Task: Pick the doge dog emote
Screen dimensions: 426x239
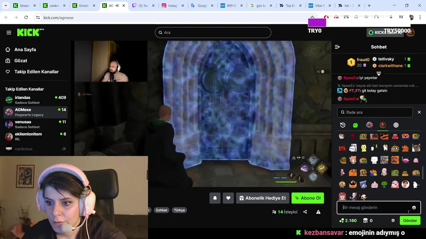Action: 385,148
